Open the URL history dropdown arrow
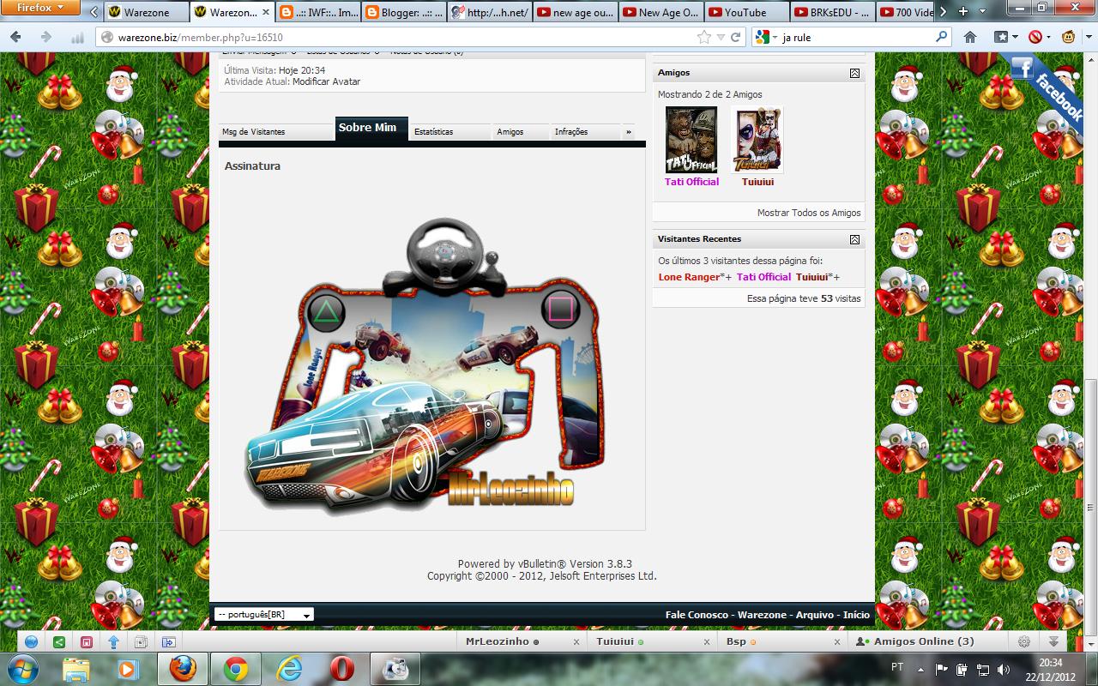This screenshot has width=1098, height=686. coord(721,37)
